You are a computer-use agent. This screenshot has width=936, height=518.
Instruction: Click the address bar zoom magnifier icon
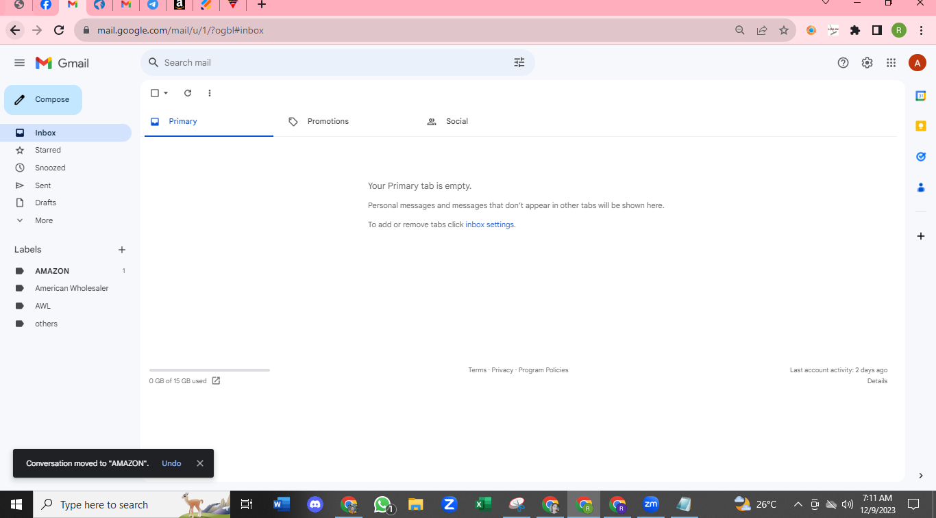pyautogui.click(x=740, y=30)
